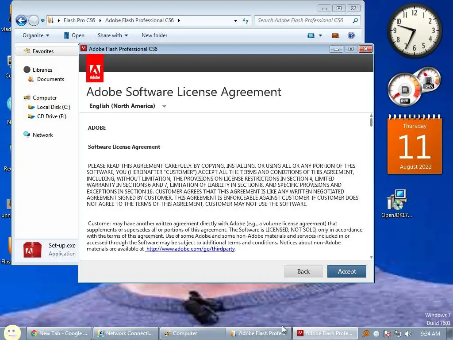Image resolution: width=453 pixels, height=340 pixels.
Task: Click Open in Explorer toolbar
Action: click(x=74, y=35)
